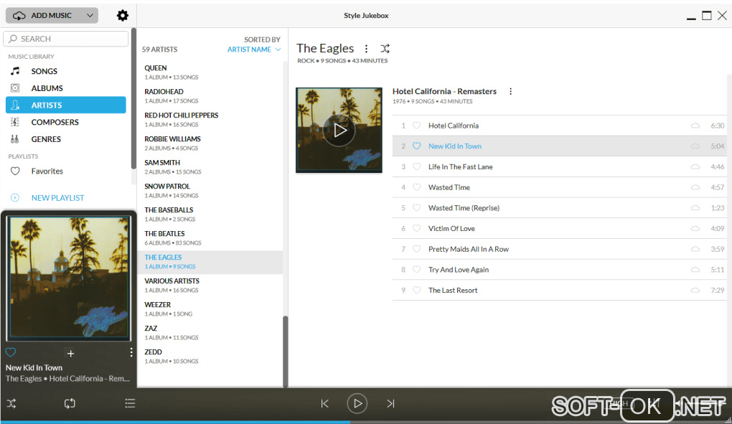The width and height of the screenshot is (732, 424).
Task: Open Albums in the music library
Action: pos(66,88)
